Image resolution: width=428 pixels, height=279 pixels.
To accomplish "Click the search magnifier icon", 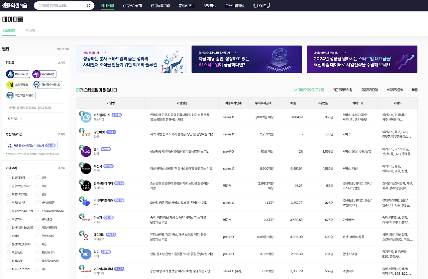I will [89, 6].
